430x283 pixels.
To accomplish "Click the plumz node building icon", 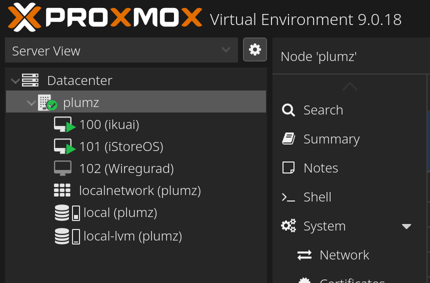I will click(x=46, y=102).
